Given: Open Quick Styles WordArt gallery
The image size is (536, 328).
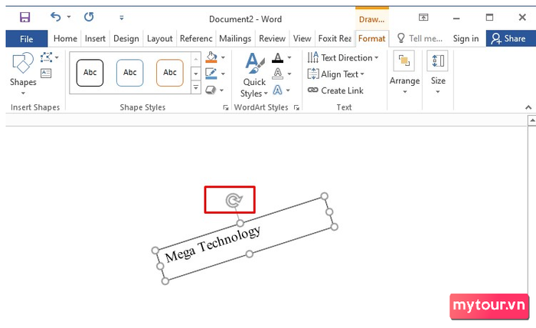Looking at the screenshot, I should (254, 75).
